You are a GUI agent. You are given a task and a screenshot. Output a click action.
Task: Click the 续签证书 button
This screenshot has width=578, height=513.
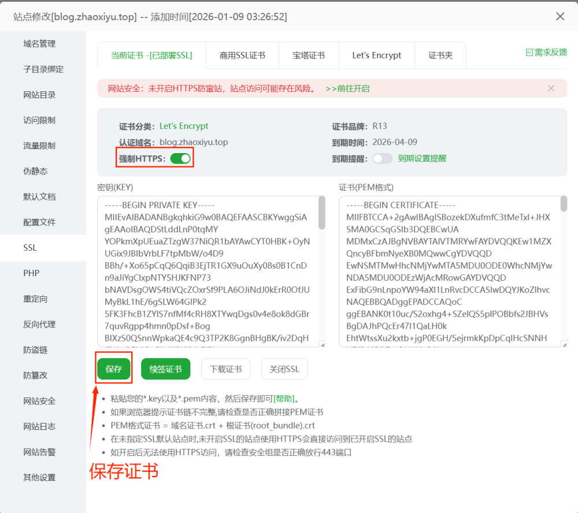pos(165,369)
